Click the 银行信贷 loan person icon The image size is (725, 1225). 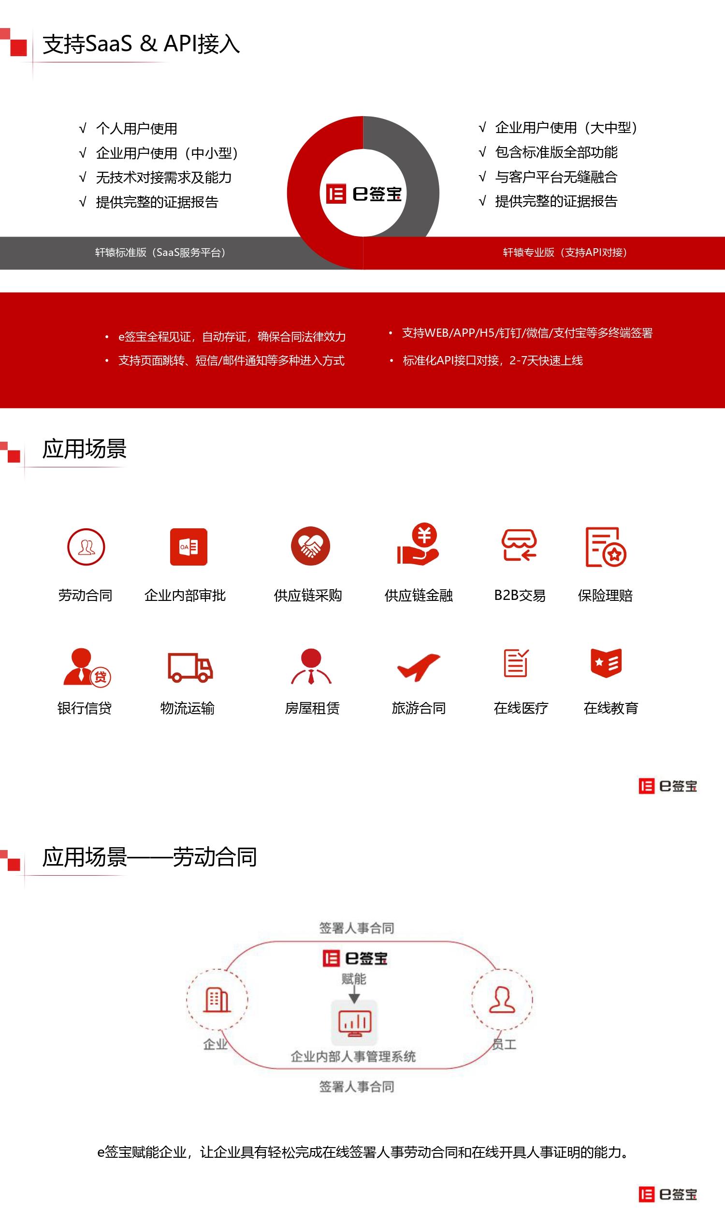pos(87,667)
